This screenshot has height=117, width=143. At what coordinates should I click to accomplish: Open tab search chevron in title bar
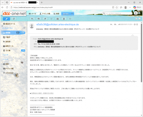(3, 3)
